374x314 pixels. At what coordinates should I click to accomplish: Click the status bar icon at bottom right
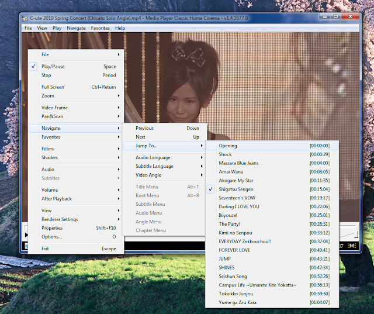click(352, 246)
